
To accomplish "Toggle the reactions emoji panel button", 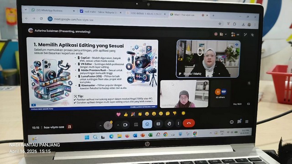I will click(147, 124).
